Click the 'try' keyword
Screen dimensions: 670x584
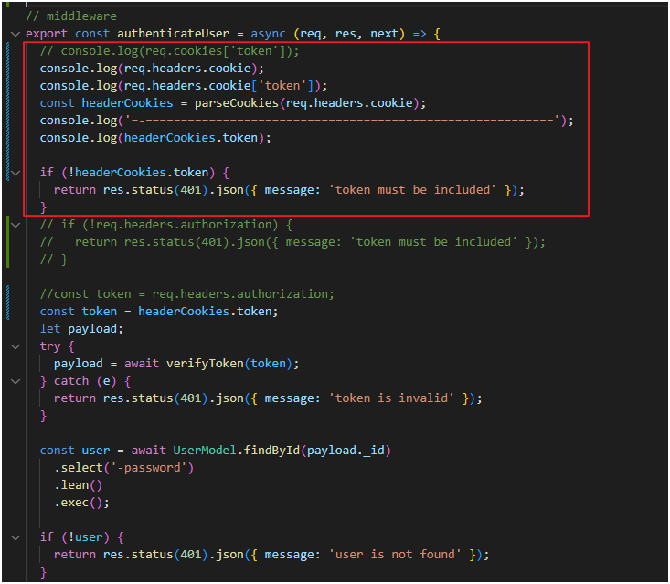tap(50, 346)
